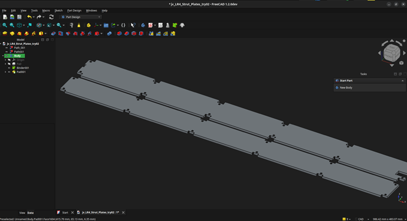Click the Mirrored pattern icon
The width and height of the screenshot is (407, 221).
[151, 34]
